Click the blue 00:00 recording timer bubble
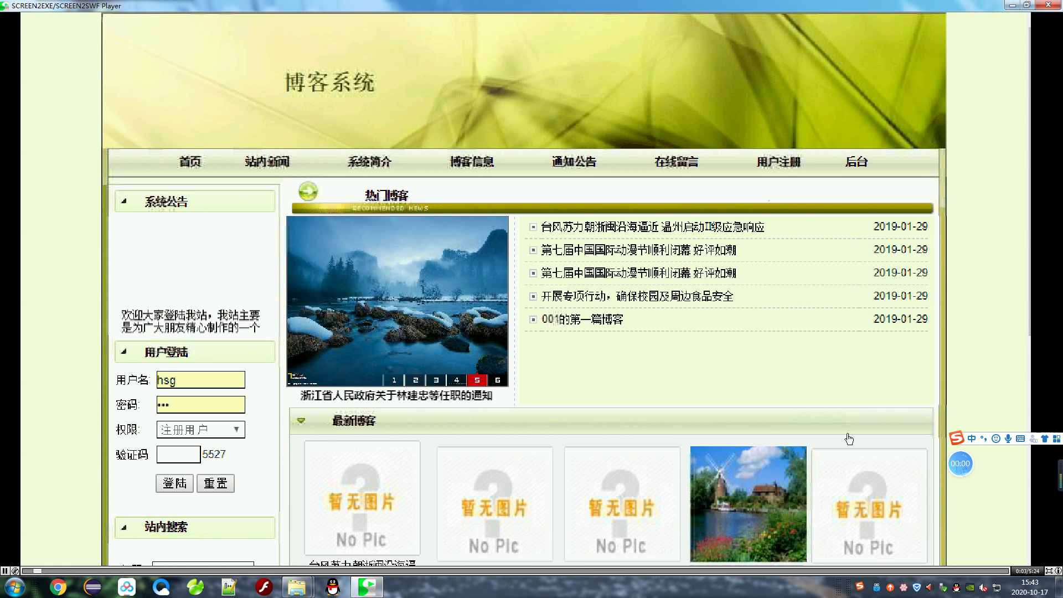1063x598 pixels. click(x=961, y=464)
